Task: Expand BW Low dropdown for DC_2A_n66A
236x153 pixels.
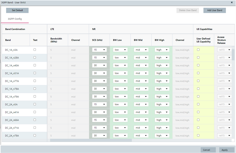Action: [x=120, y=120]
